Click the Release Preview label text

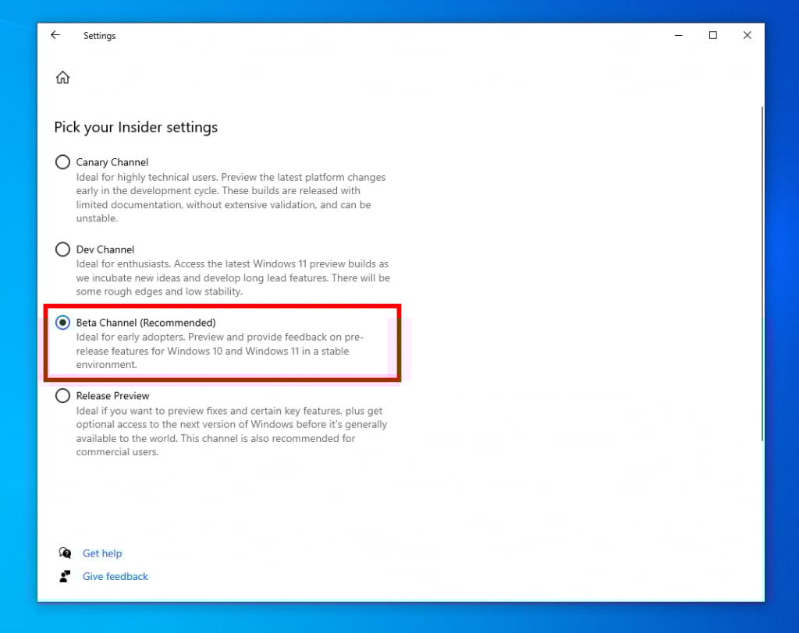(112, 396)
